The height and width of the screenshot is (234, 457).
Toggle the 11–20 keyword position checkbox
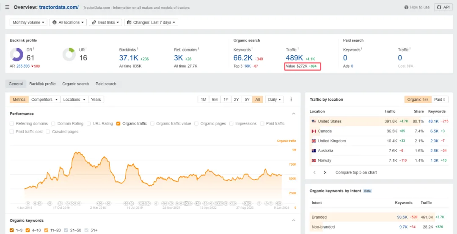46,230
